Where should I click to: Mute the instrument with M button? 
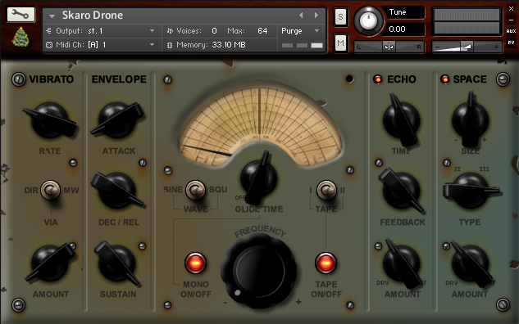(340, 43)
